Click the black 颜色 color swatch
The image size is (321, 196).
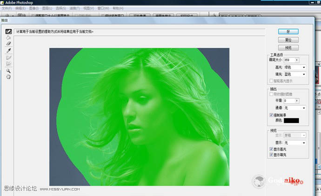[288, 120]
